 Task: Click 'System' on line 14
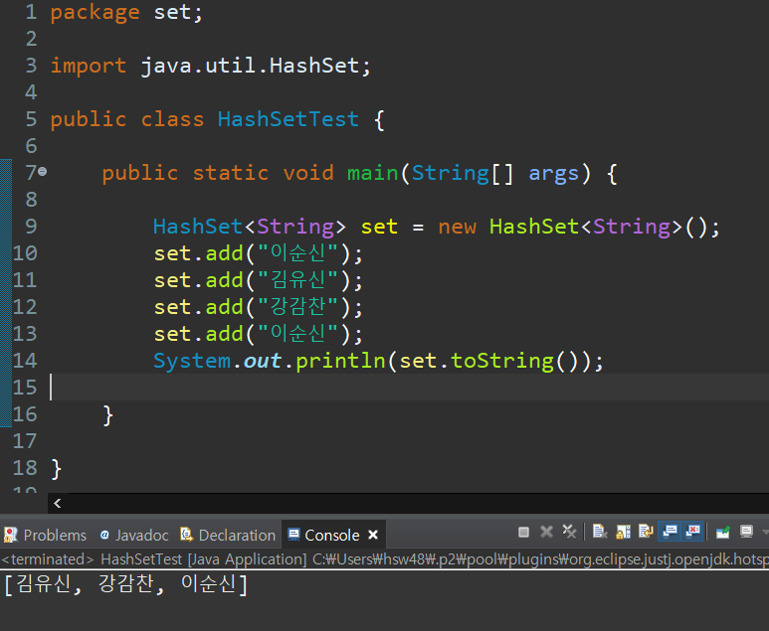pyautogui.click(x=192, y=362)
